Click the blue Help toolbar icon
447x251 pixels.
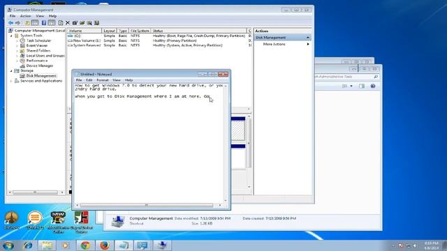tap(44, 23)
